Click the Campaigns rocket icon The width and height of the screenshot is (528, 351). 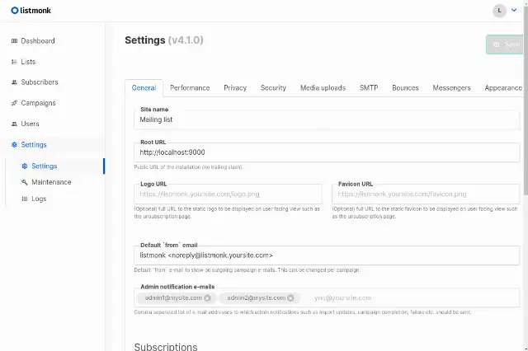[x=14, y=103]
